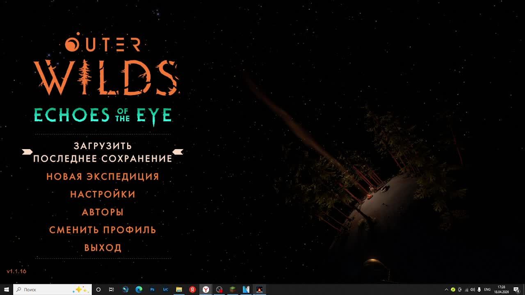
Task: Open the notification center icon
Action: coord(516,289)
